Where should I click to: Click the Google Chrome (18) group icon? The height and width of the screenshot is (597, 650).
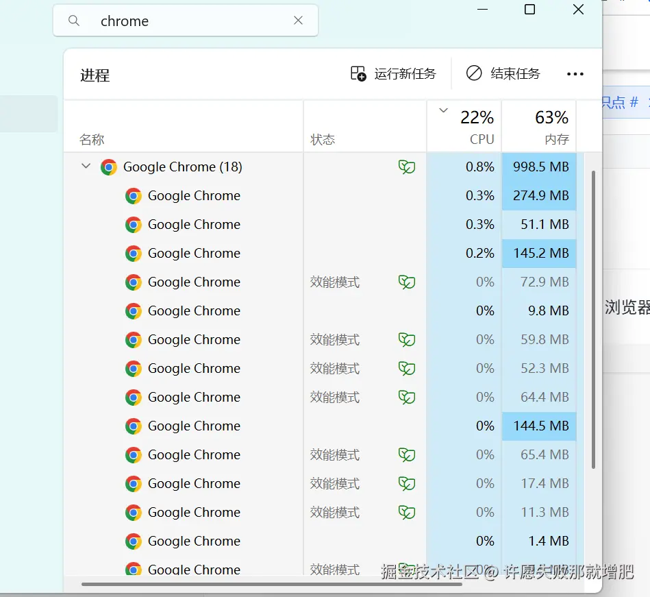(x=109, y=167)
